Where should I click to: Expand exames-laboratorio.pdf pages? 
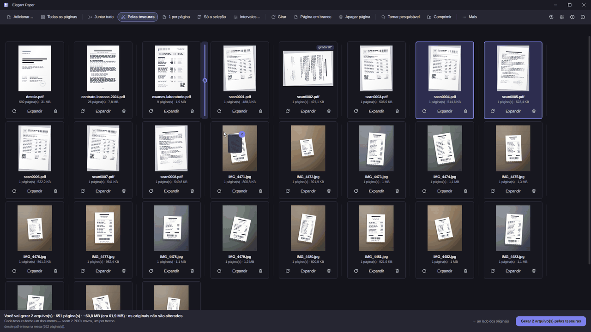(x=171, y=111)
